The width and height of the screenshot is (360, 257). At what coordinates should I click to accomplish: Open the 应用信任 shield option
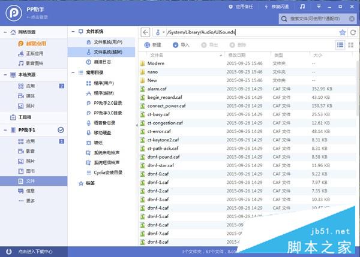tap(241, 7)
